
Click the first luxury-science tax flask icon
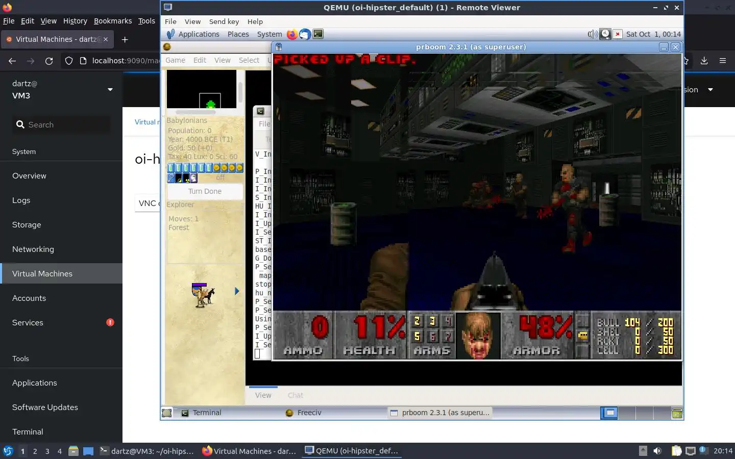(171, 168)
